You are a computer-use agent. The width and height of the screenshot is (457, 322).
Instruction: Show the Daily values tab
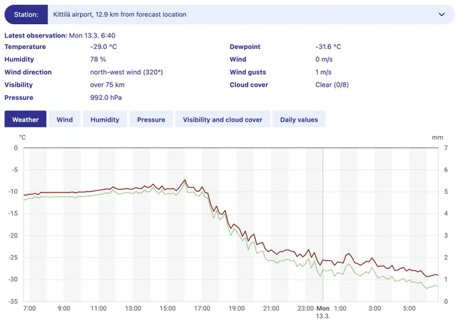[299, 119]
